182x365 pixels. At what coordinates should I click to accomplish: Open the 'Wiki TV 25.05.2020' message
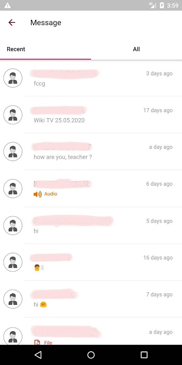pos(91,115)
